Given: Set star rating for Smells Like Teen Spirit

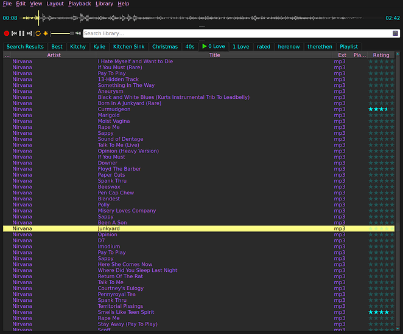Looking at the screenshot, I should 381,312.
